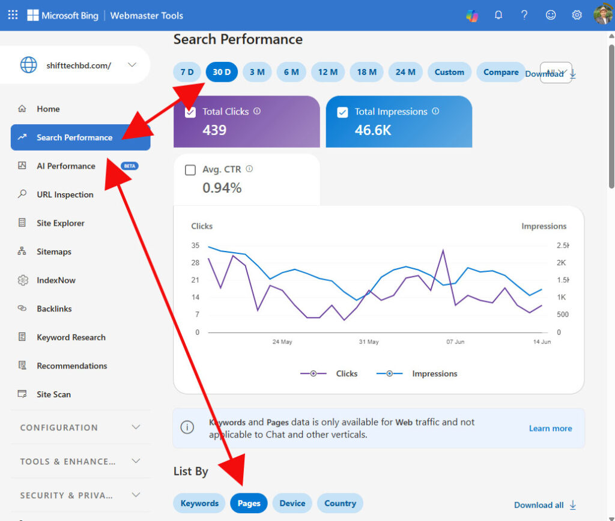615x521 pixels.
Task: Choose the Custom date range
Action: [x=449, y=72]
